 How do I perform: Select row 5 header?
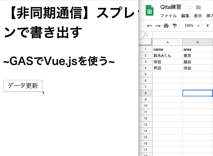click(146, 74)
